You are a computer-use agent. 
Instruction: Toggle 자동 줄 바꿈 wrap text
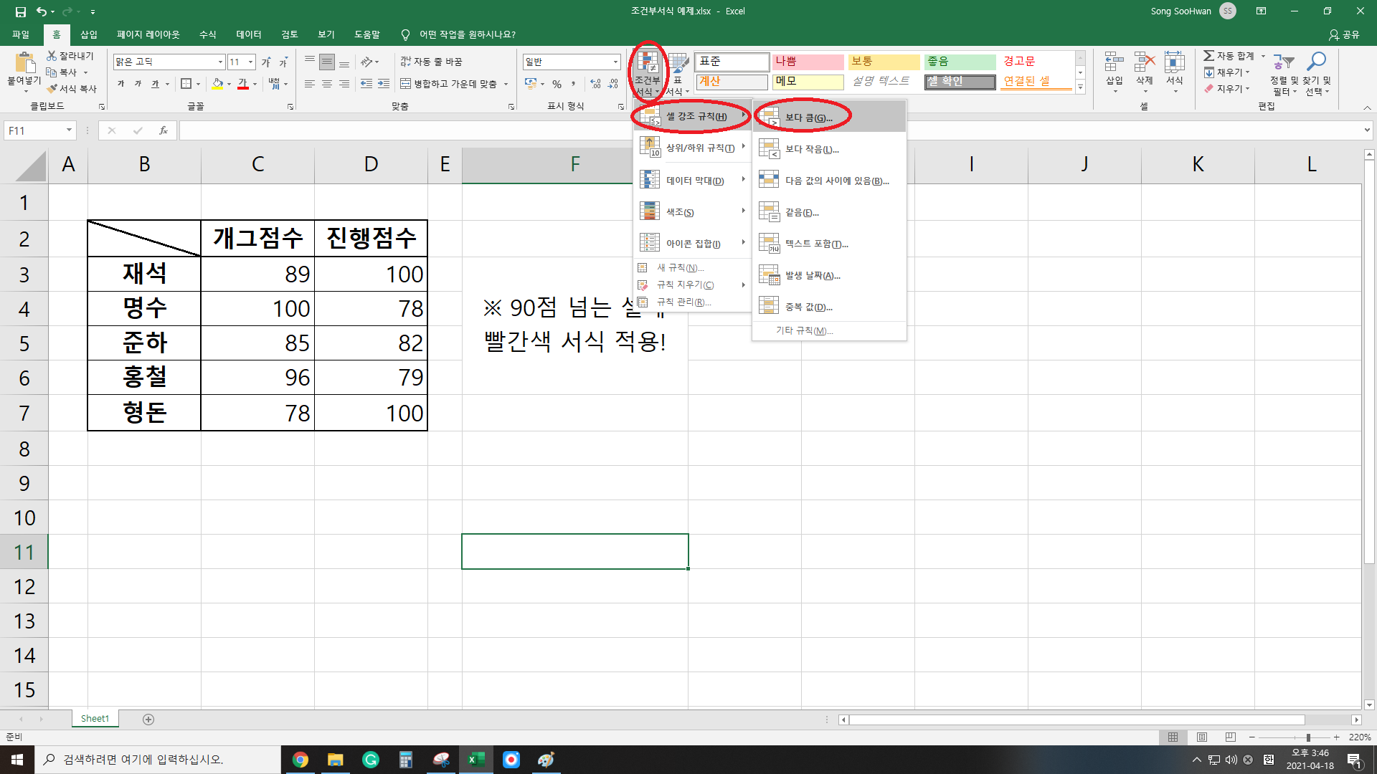pos(431,62)
